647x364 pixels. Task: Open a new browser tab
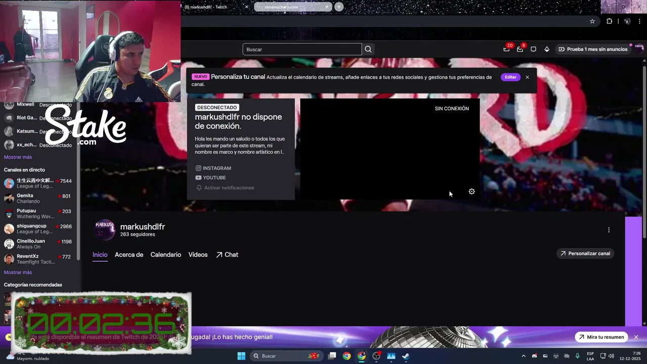(x=339, y=7)
